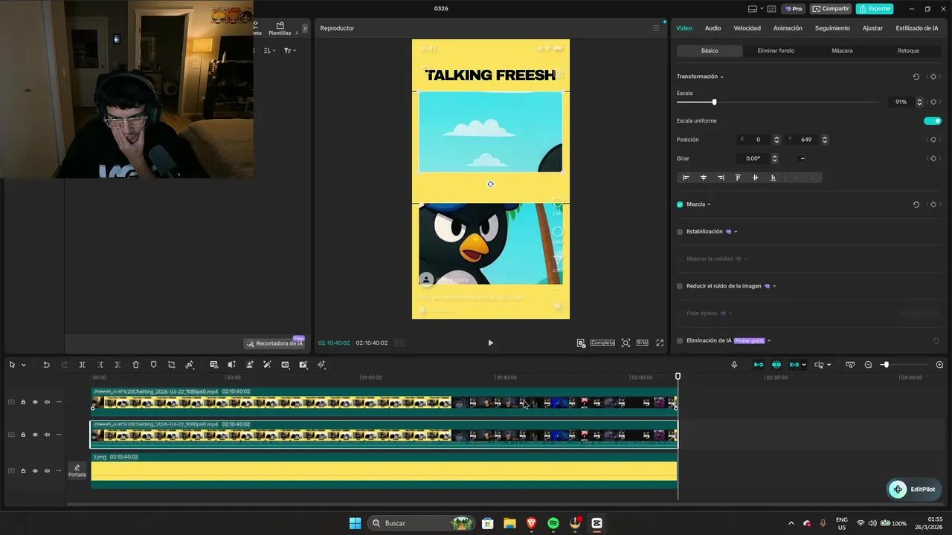Viewport: 952px width, 535px height.
Task: Add a keyframe for Posición
Action: pyautogui.click(x=933, y=140)
